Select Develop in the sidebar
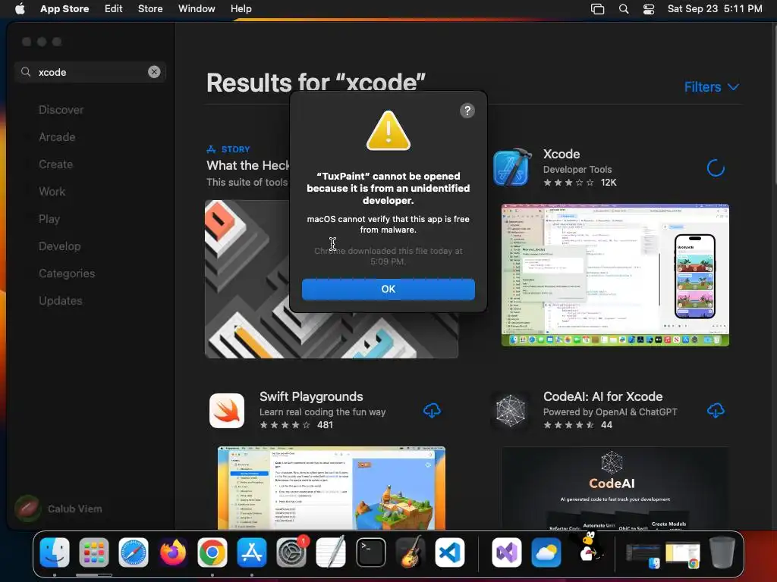777x582 pixels. pos(59,246)
